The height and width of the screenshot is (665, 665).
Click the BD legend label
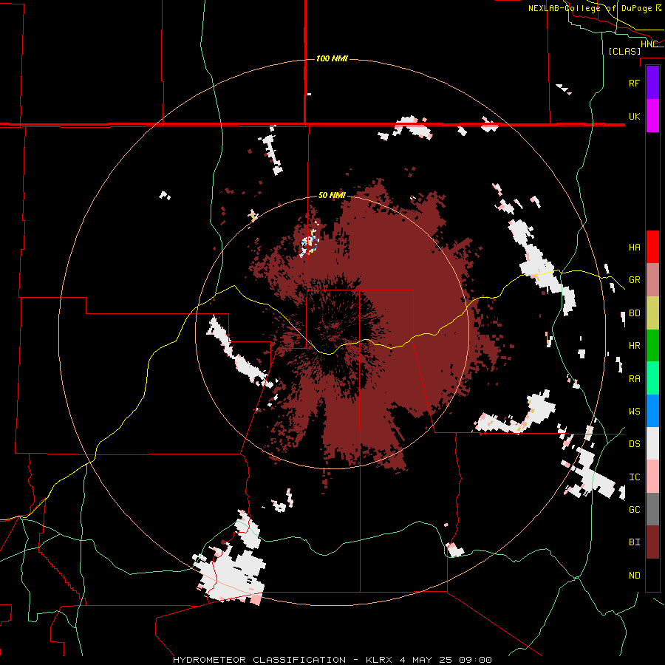click(634, 313)
